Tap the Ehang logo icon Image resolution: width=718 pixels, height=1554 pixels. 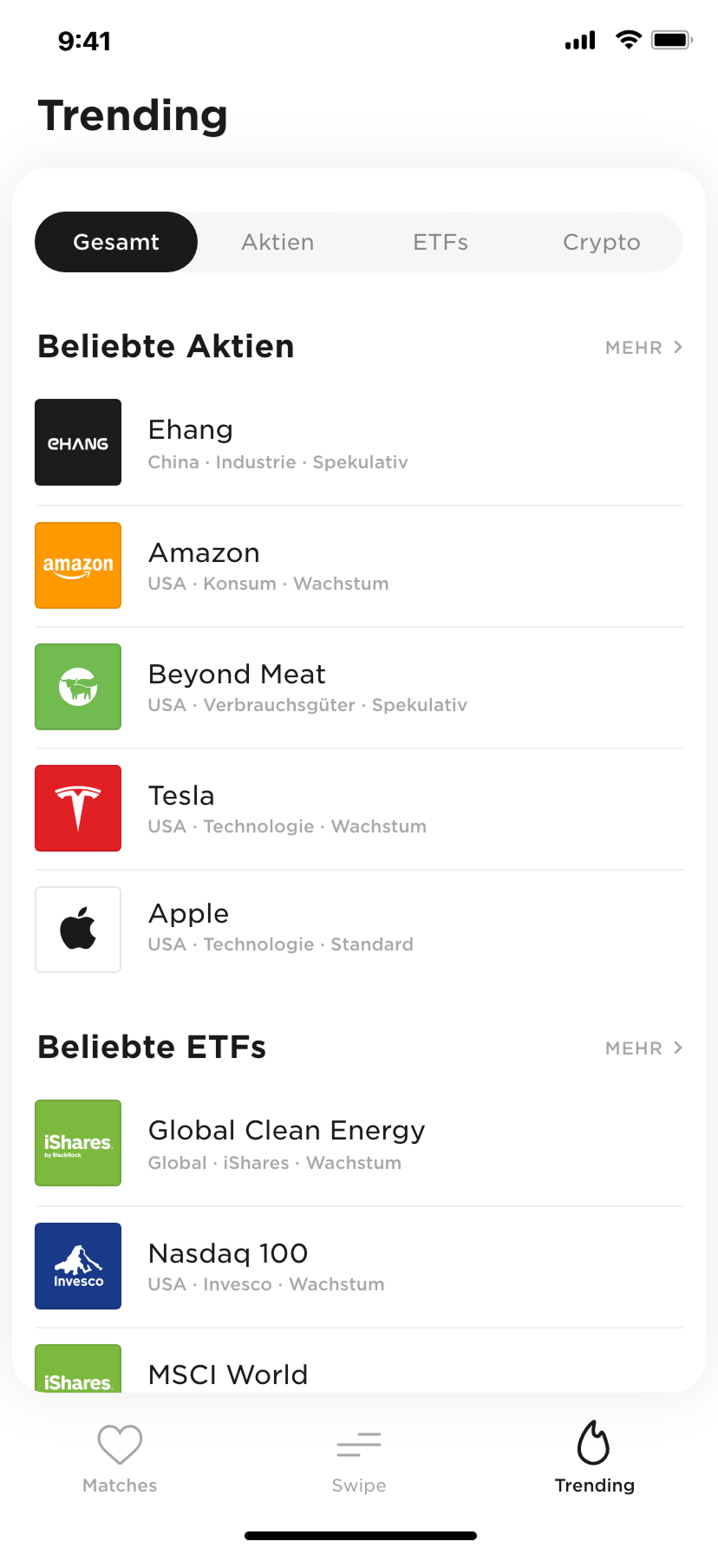pyautogui.click(x=78, y=442)
